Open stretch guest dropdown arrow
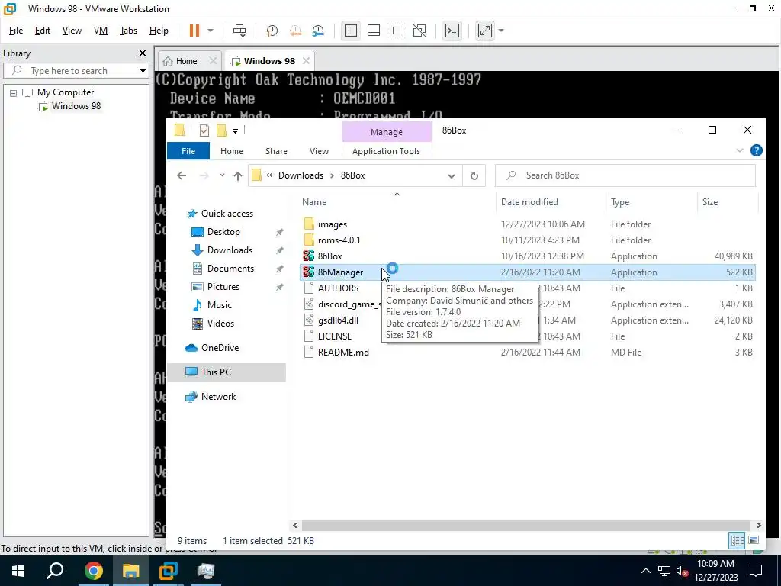The image size is (781, 586). (501, 31)
